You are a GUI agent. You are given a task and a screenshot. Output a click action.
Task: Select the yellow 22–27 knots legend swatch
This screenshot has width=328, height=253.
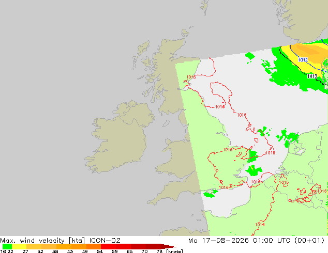pyautogui.click(x=19, y=246)
